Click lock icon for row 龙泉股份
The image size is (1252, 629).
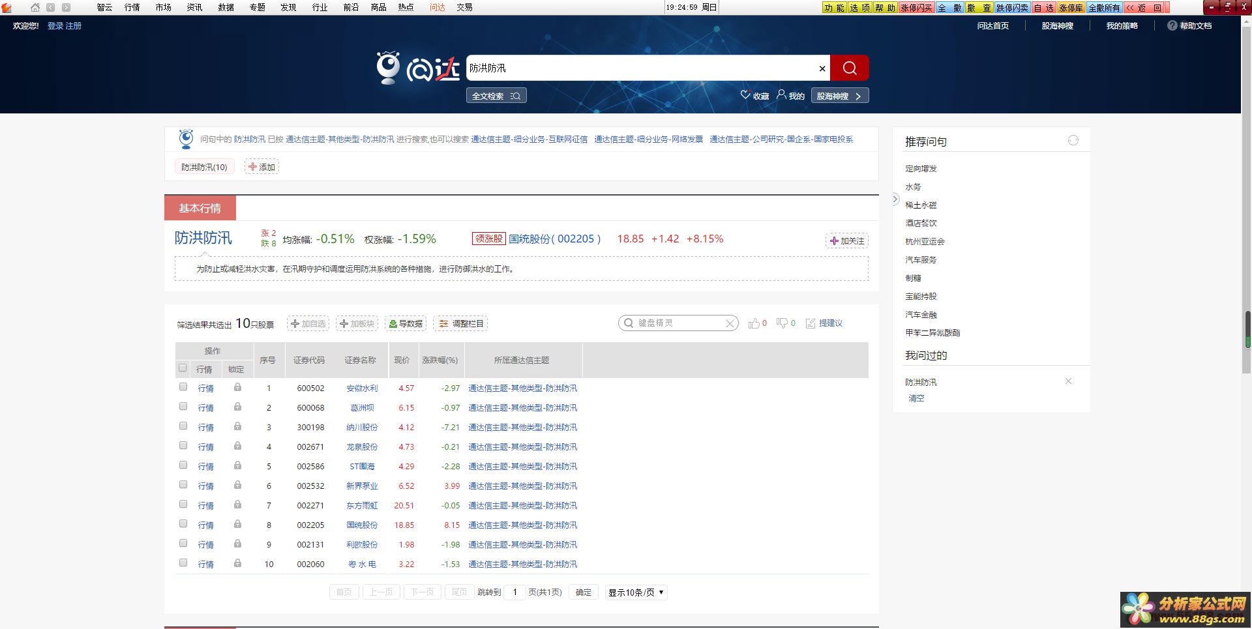tap(237, 446)
